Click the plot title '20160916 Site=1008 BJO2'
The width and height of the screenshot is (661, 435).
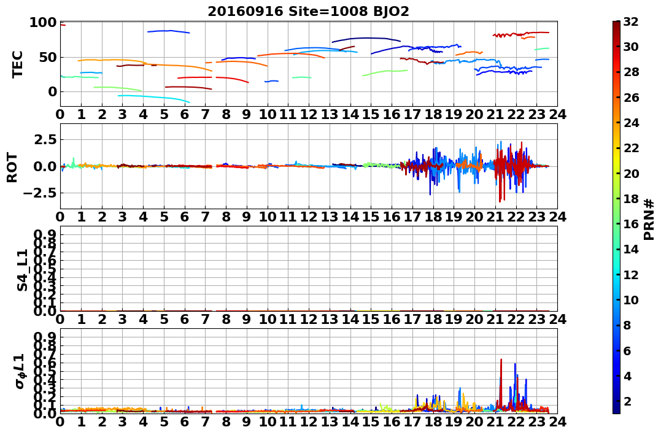308,11
